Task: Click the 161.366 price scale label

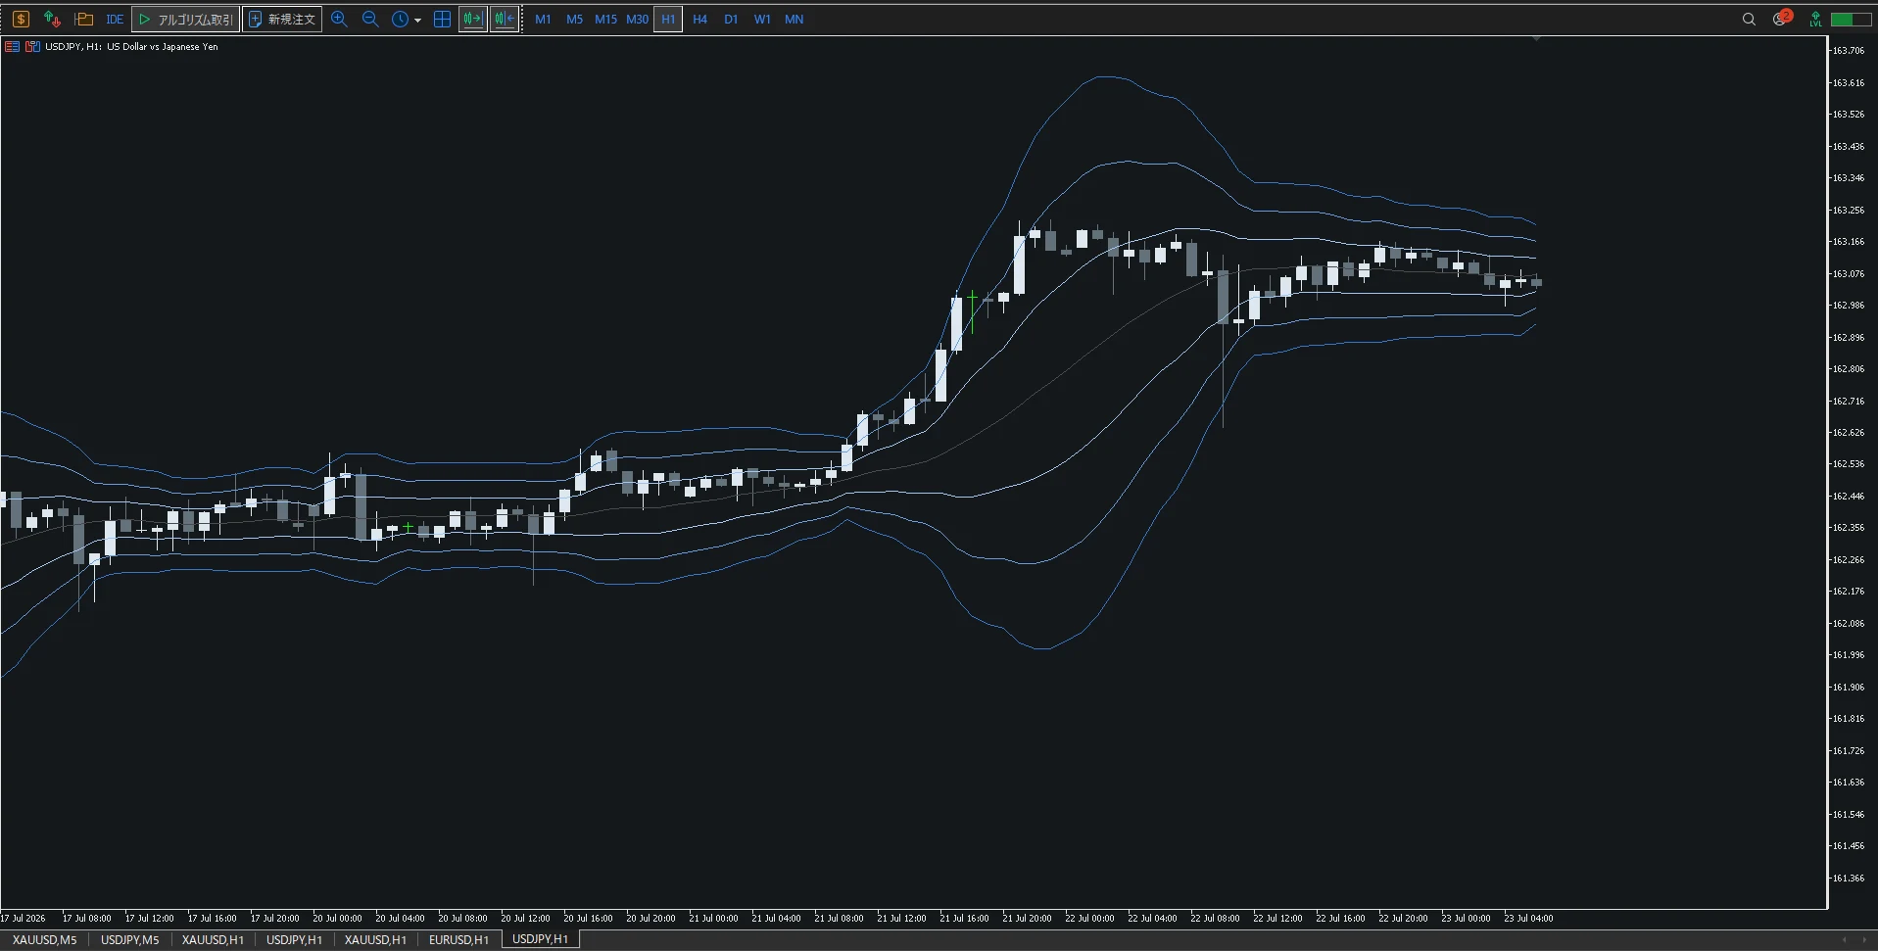Action: point(1848,878)
